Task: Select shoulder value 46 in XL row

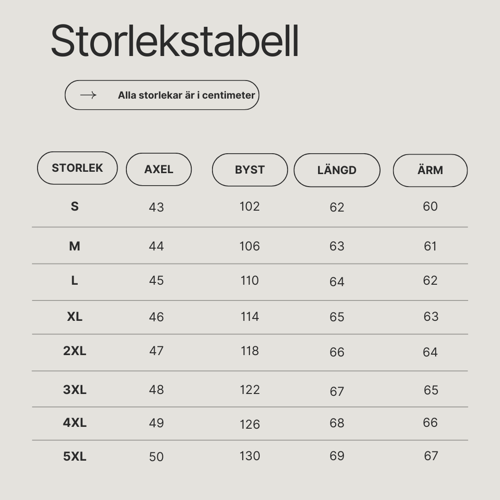Action: 156,317
